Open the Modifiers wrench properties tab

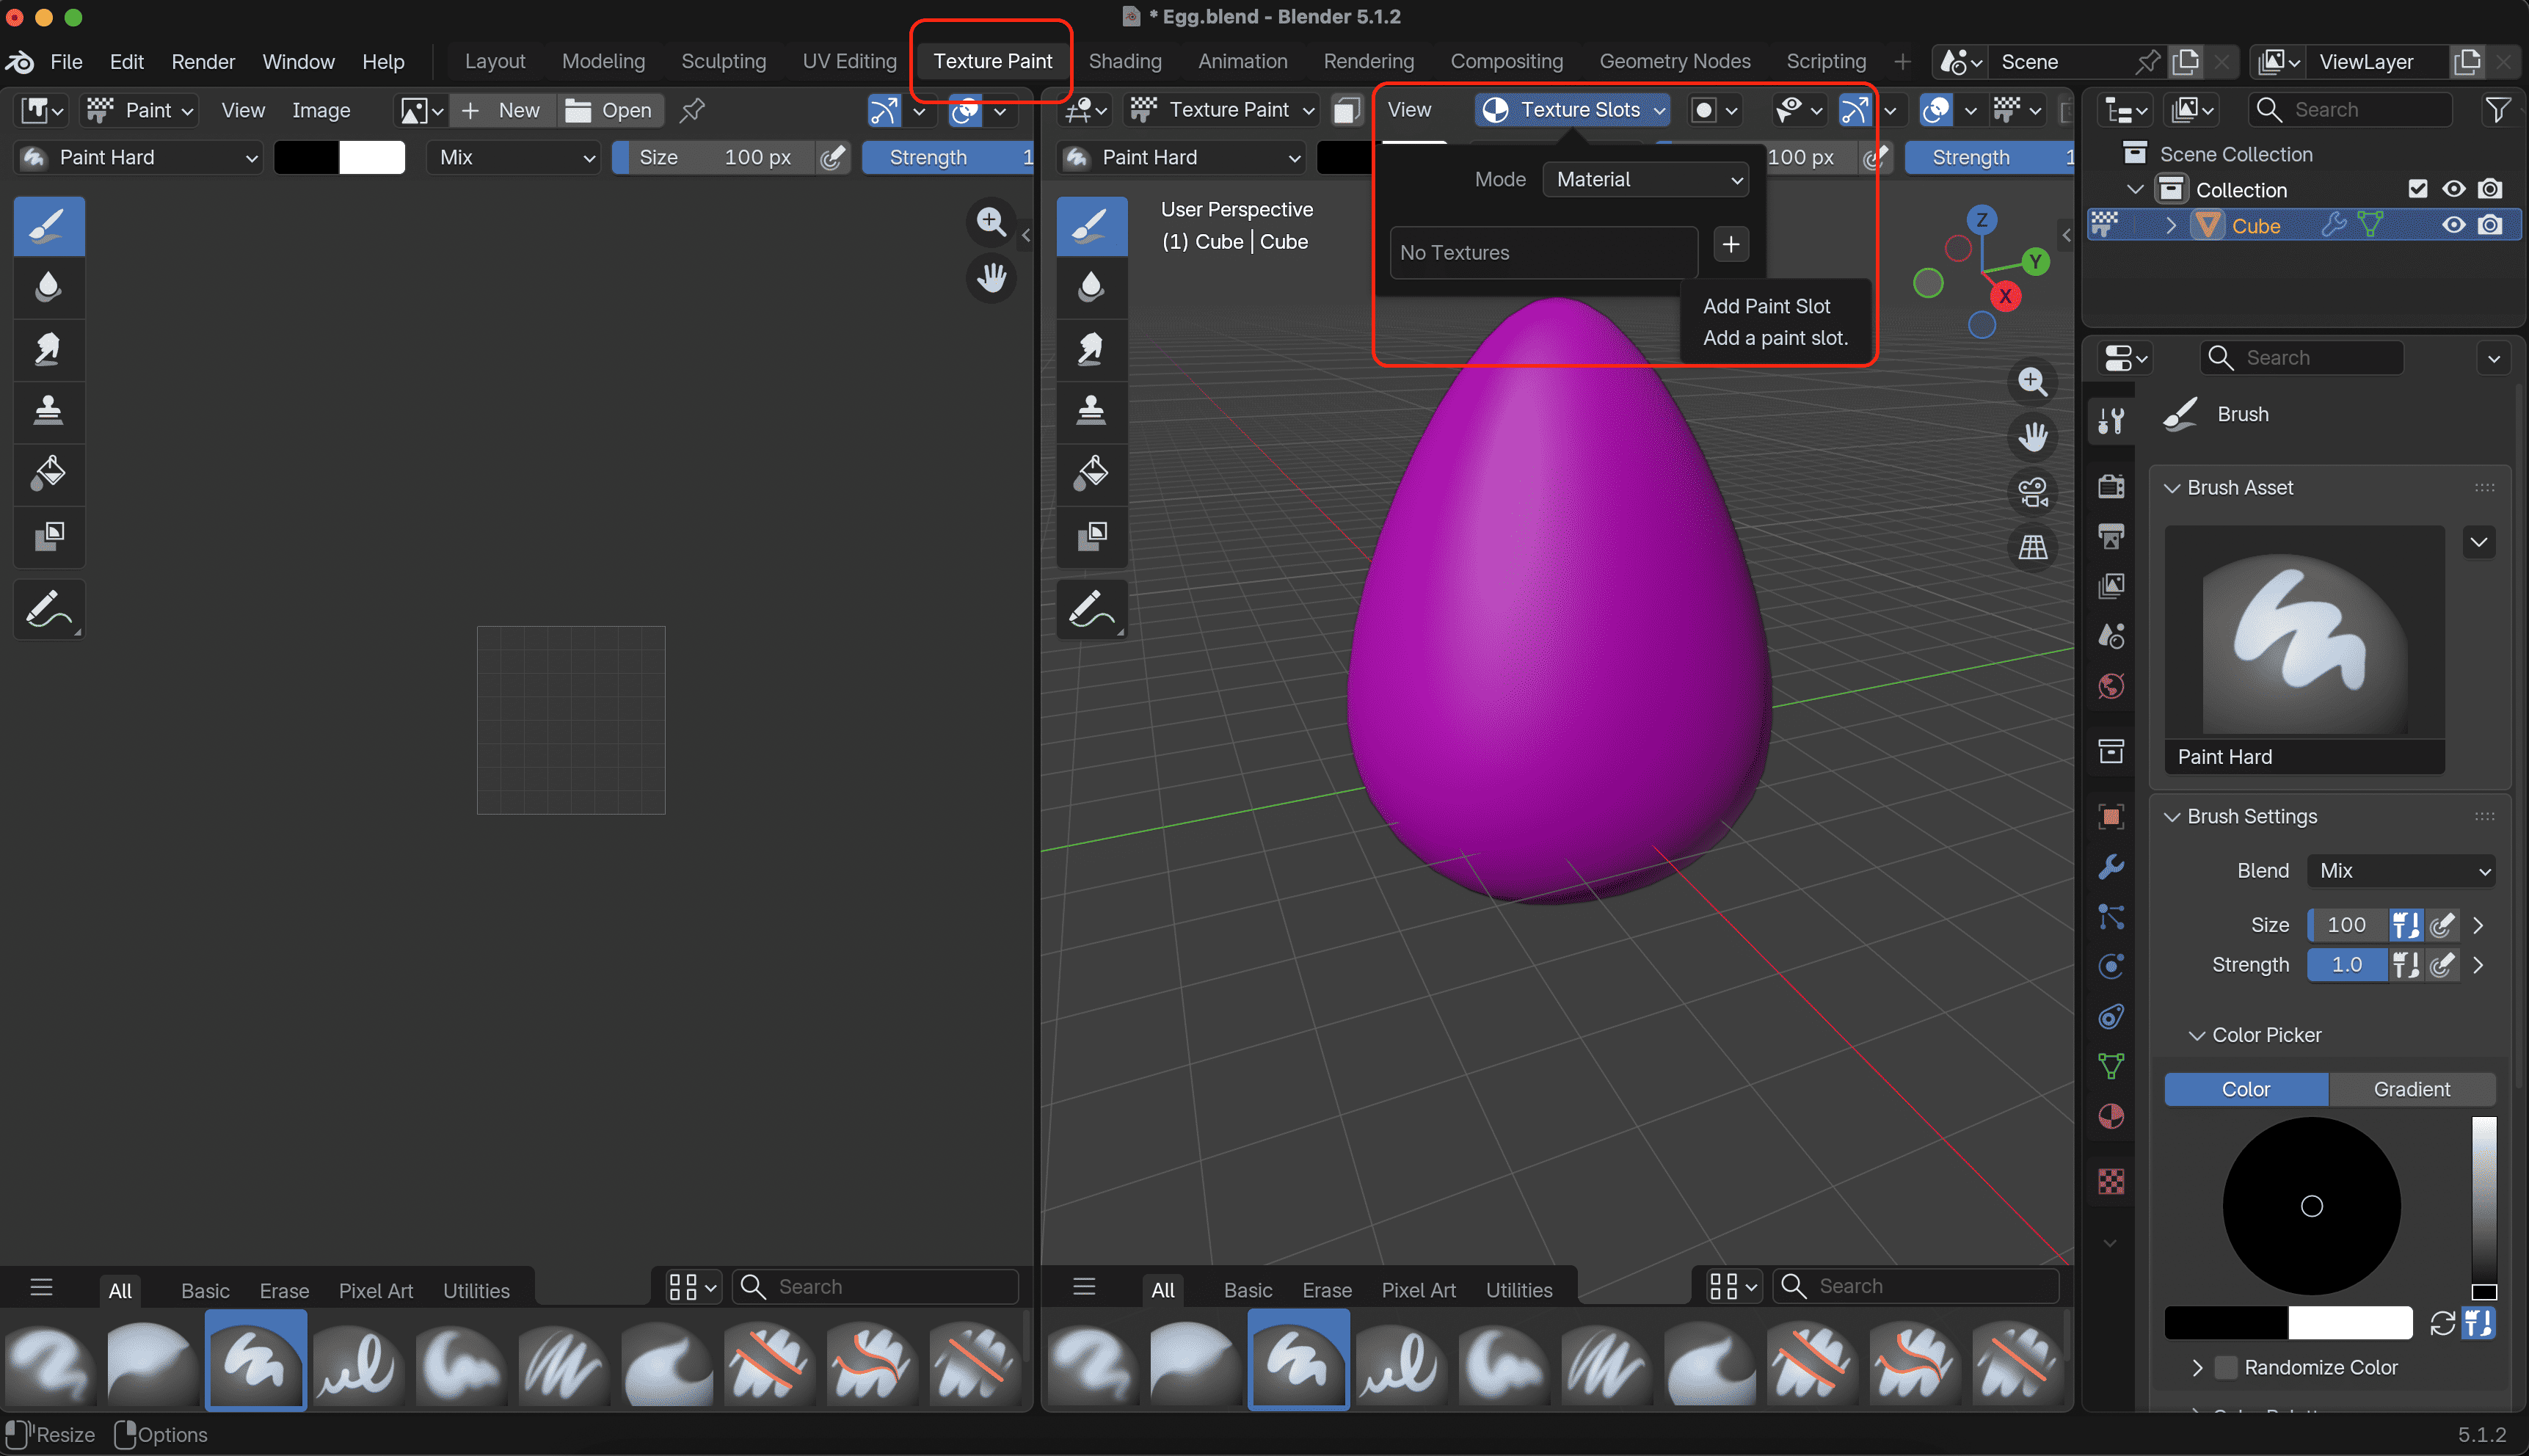(x=2111, y=866)
